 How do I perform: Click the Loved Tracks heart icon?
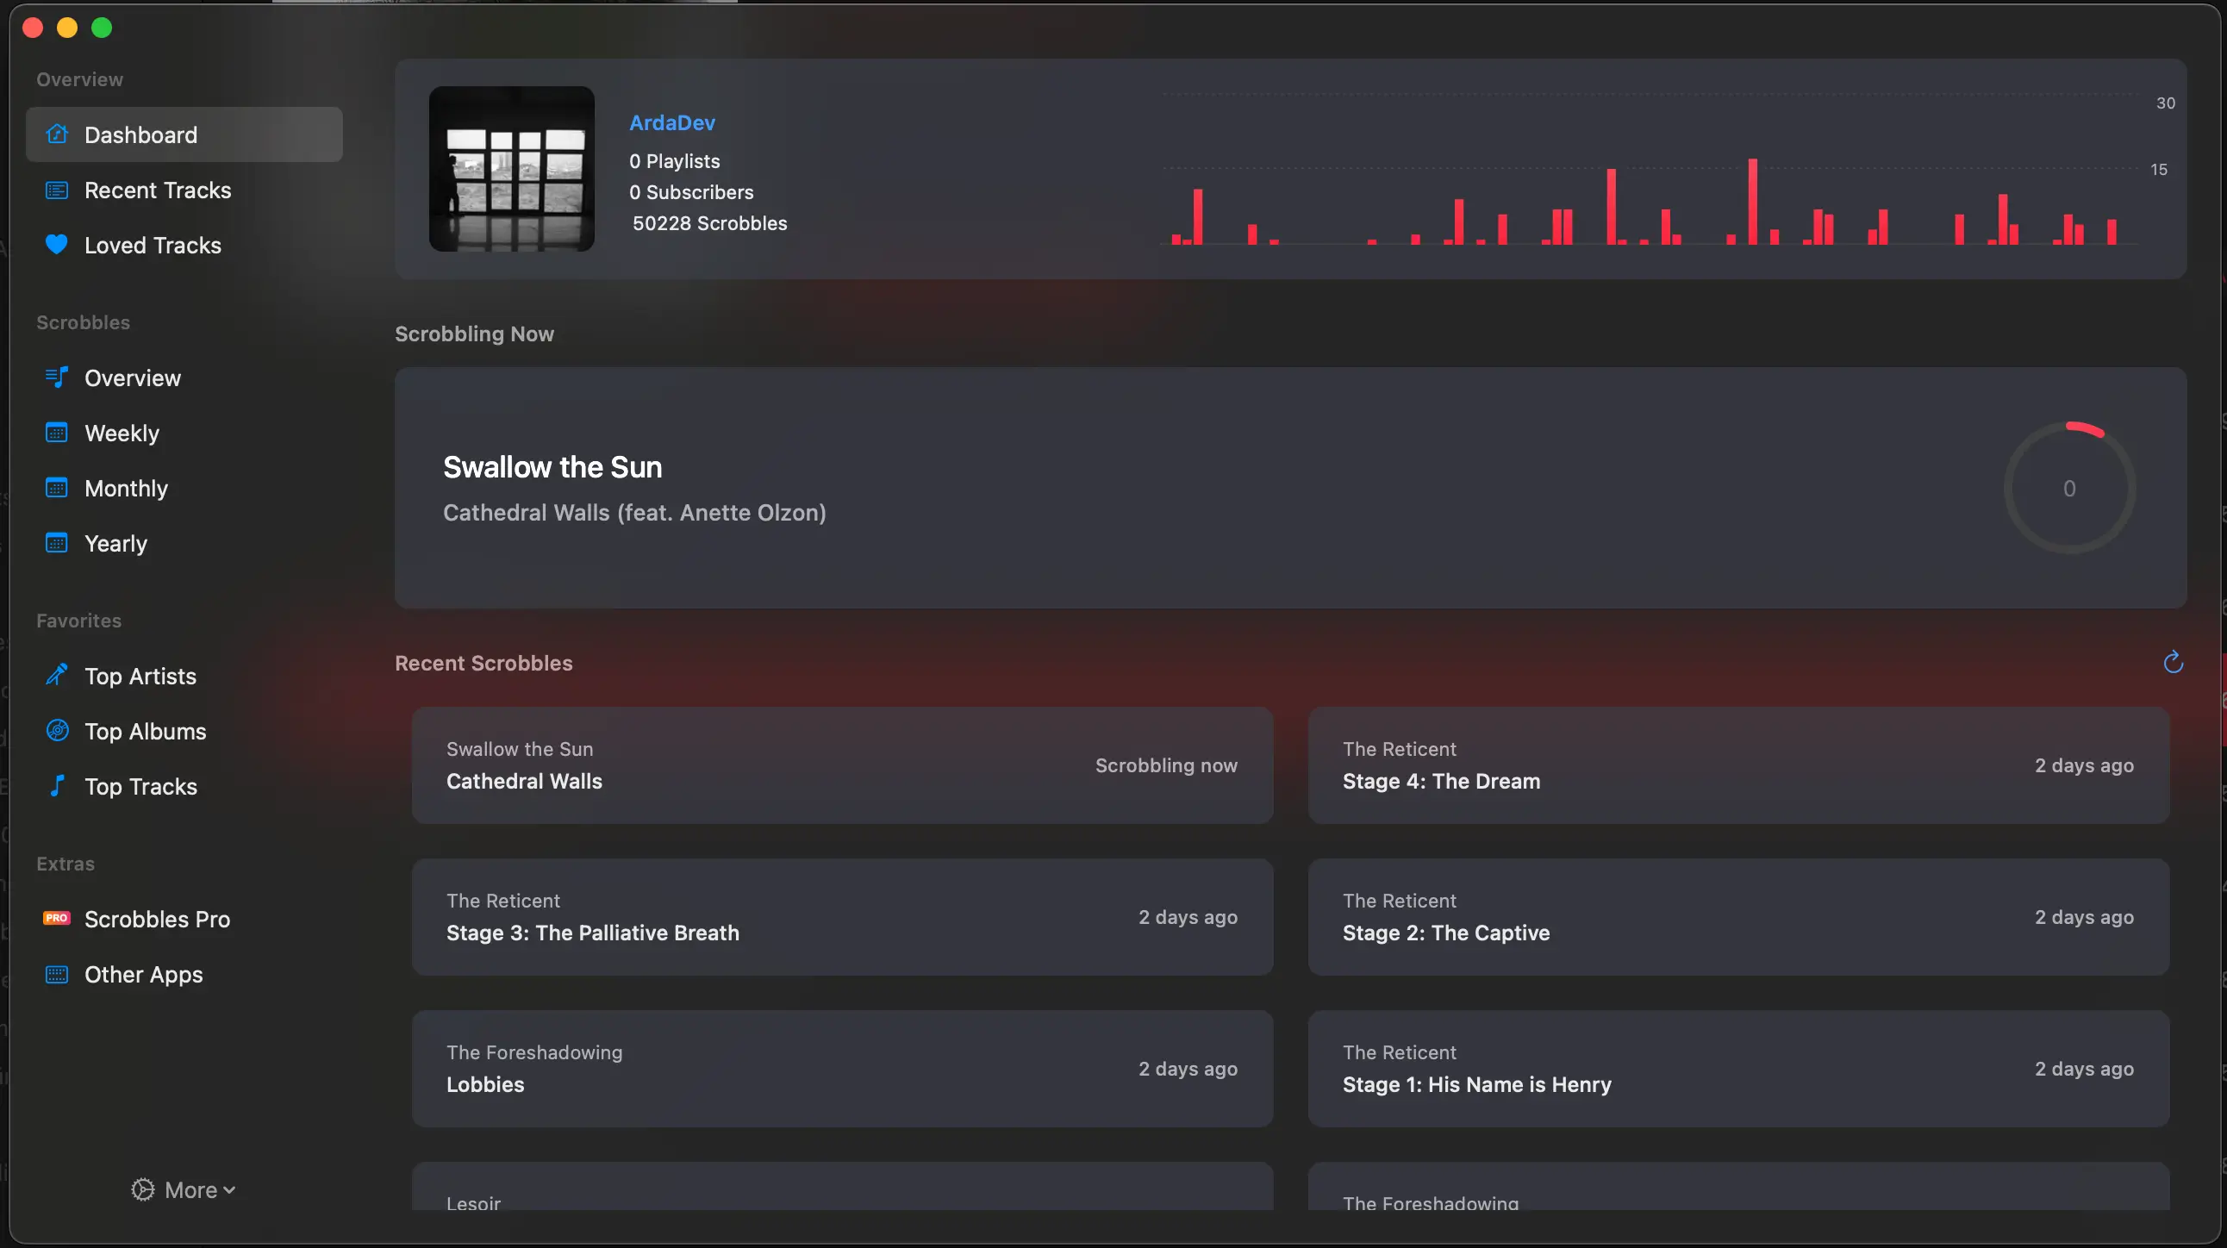tap(57, 246)
